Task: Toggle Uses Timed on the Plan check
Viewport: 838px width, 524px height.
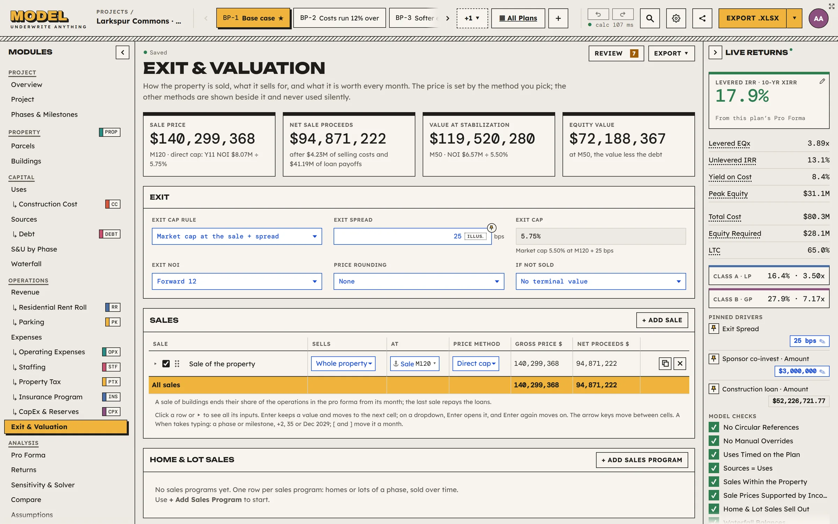Action: tap(714, 454)
